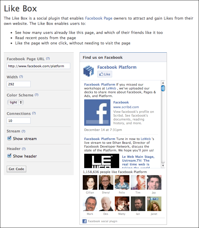Click the stream scrollbar up arrow
This screenshot has width=199, height=228.
(x=163, y=83)
